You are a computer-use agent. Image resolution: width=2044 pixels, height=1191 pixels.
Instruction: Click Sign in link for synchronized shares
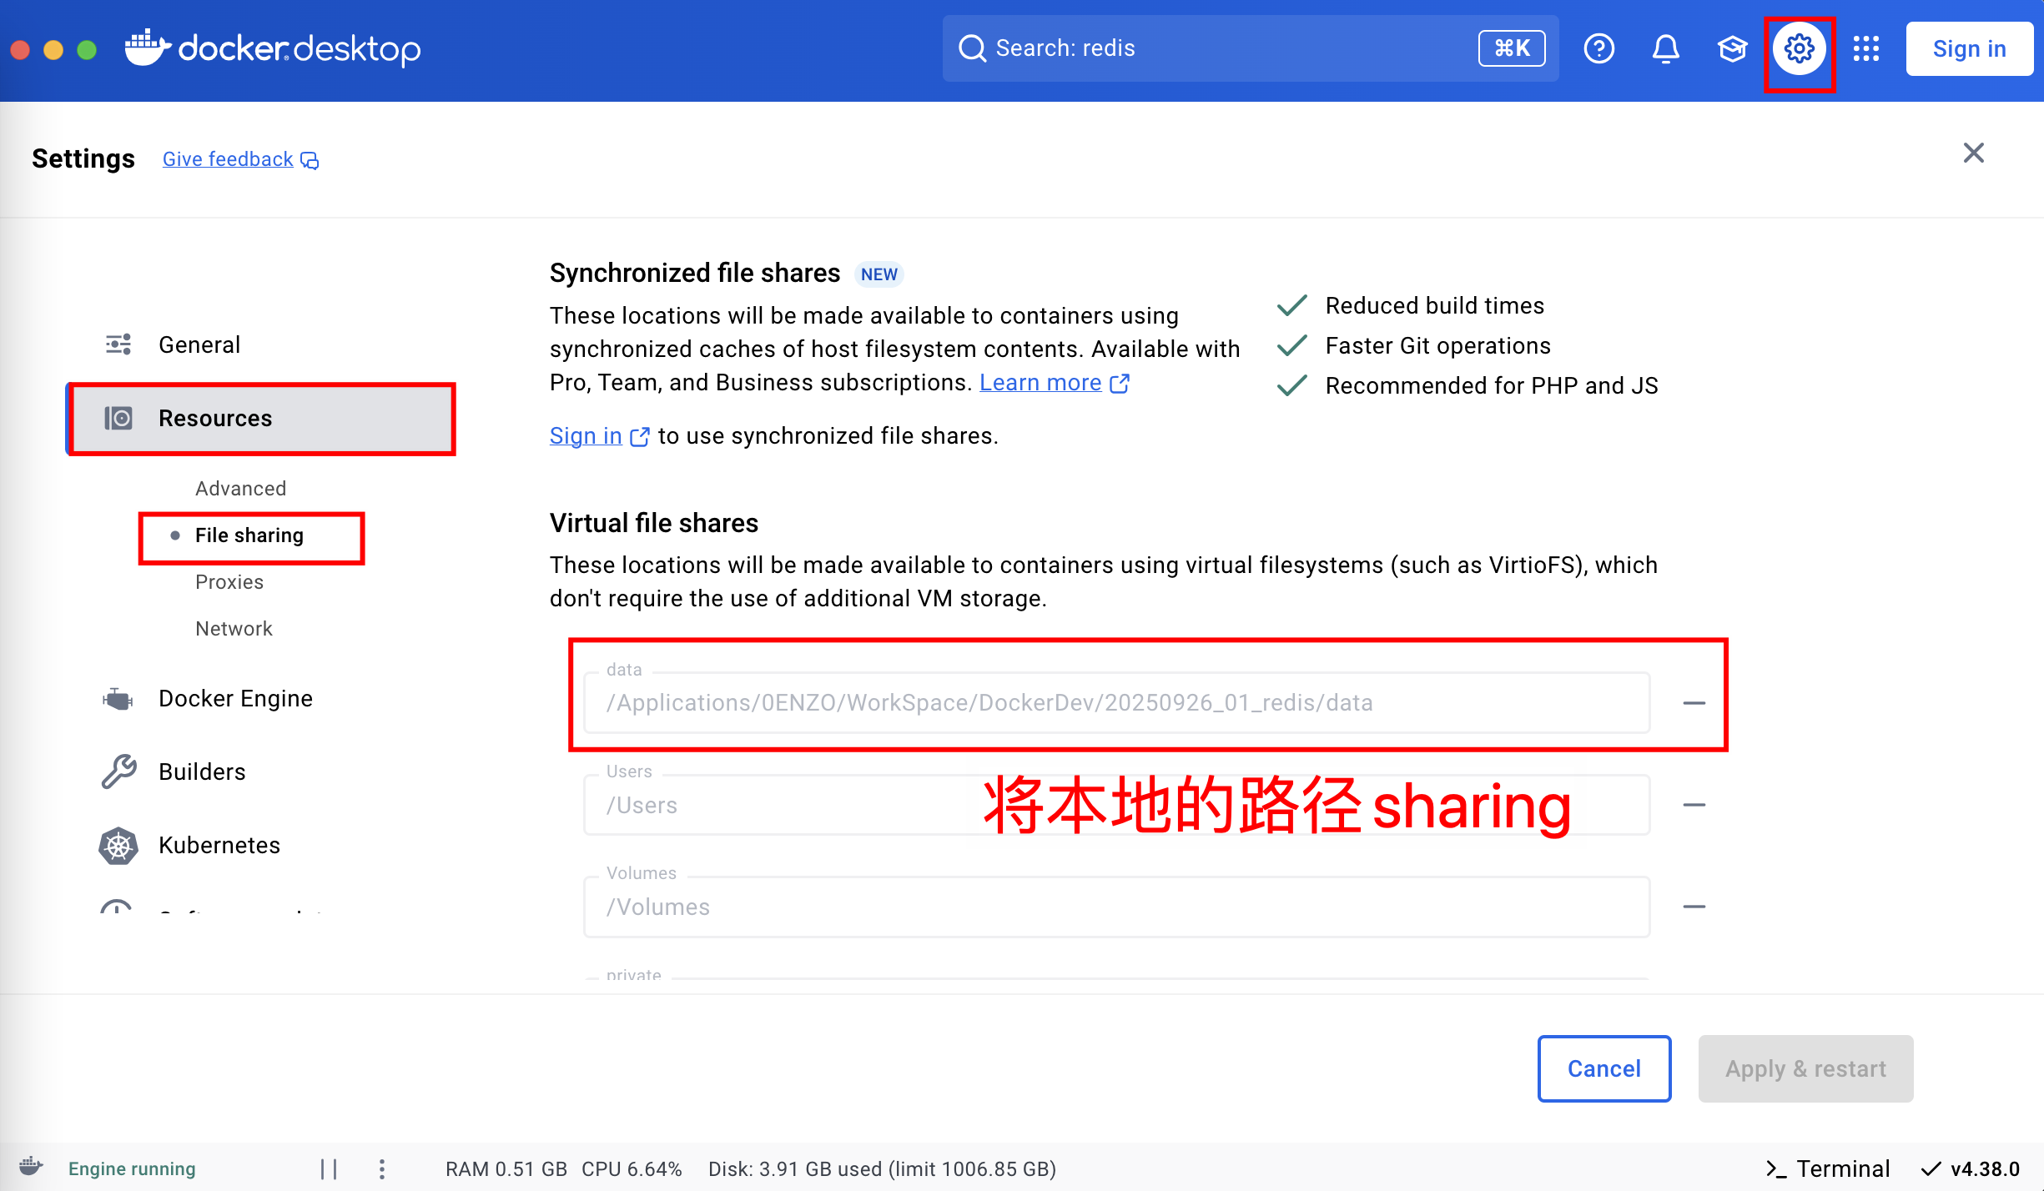586,435
